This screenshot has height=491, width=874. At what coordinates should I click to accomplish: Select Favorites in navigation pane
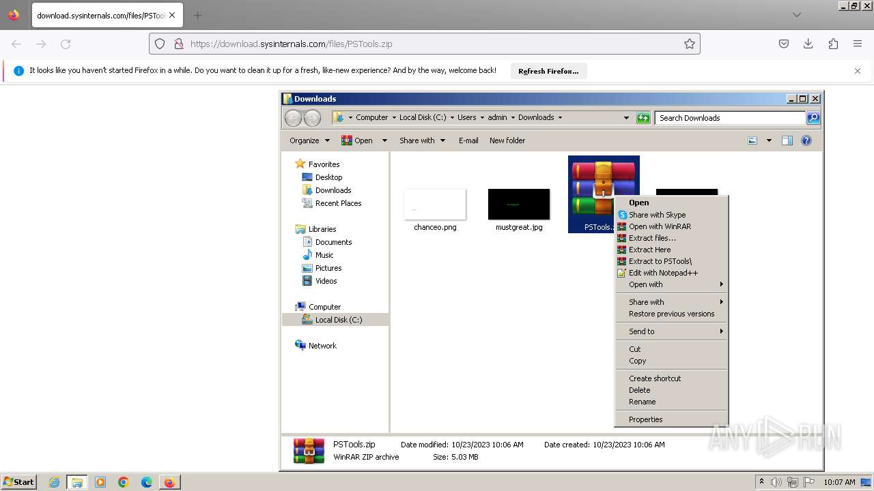(324, 164)
